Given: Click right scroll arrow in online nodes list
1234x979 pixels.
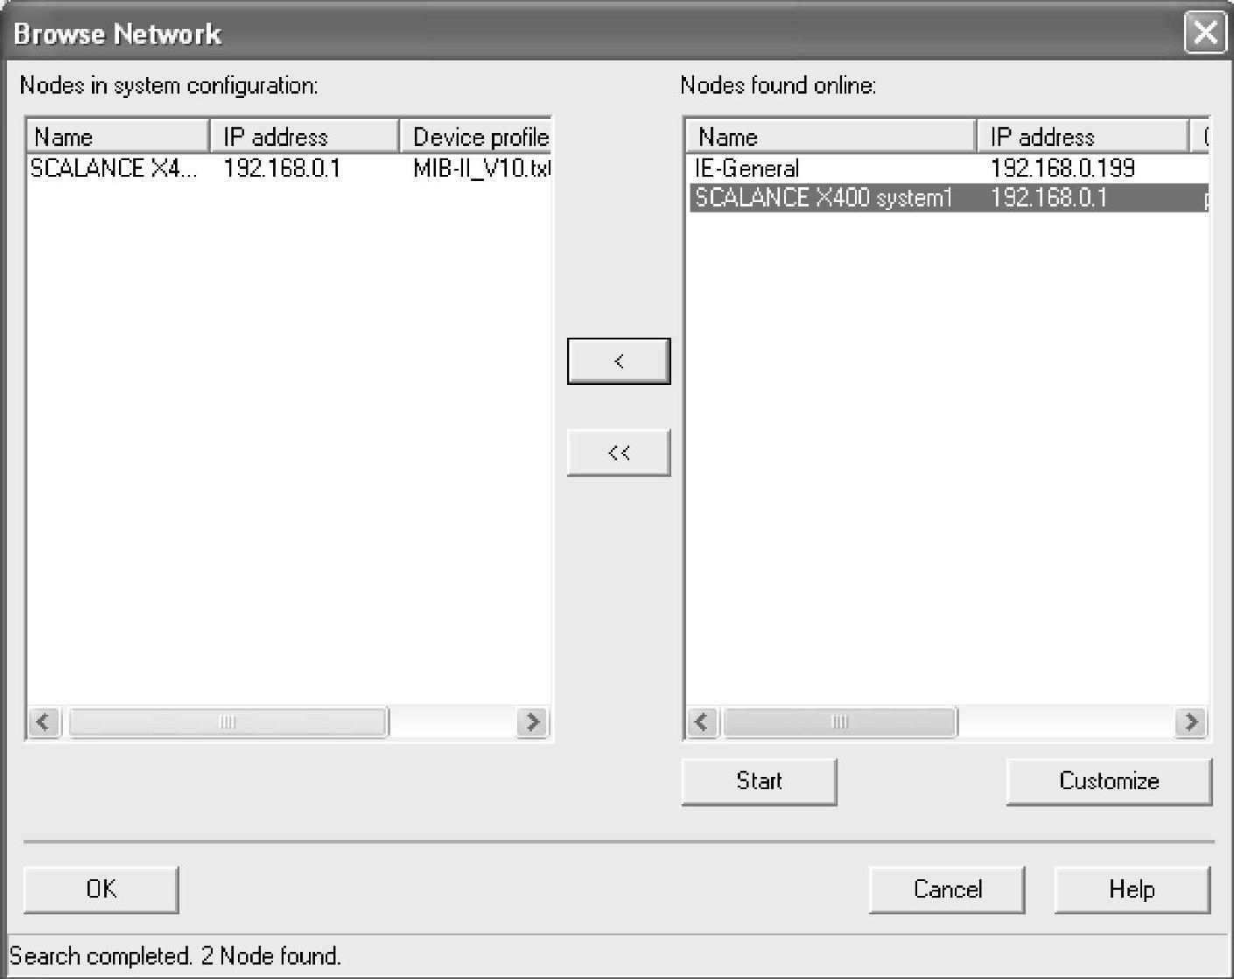Looking at the screenshot, I should pos(1191,723).
